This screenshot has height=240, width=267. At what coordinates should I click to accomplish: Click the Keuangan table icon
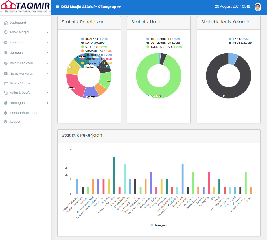point(6,43)
